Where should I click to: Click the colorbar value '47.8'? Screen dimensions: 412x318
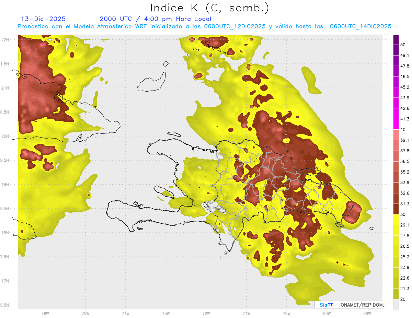(x=405, y=66)
